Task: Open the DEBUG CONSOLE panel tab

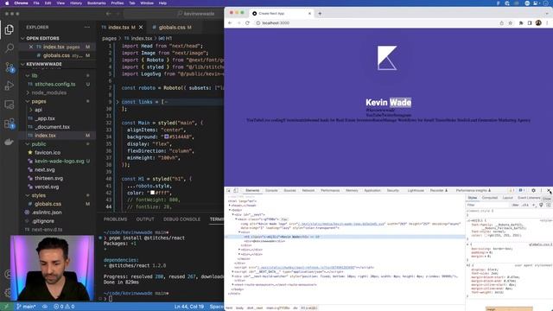Action: point(181,219)
